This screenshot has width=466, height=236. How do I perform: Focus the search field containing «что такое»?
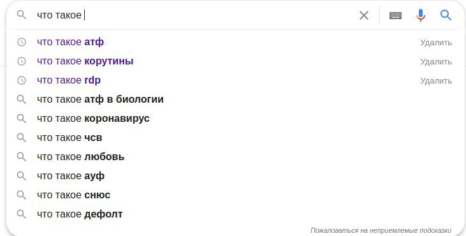pos(196,15)
